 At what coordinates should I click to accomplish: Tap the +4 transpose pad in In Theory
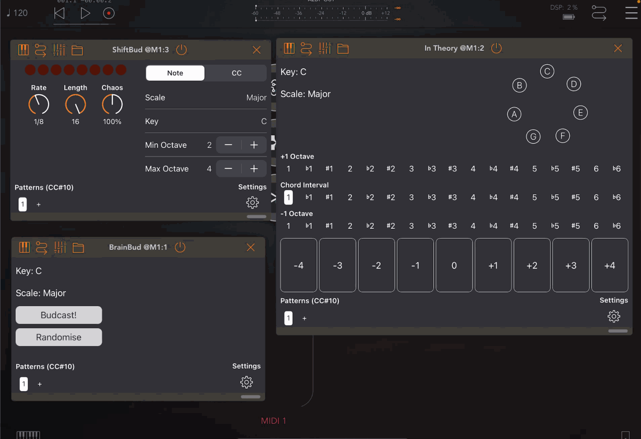[609, 265]
